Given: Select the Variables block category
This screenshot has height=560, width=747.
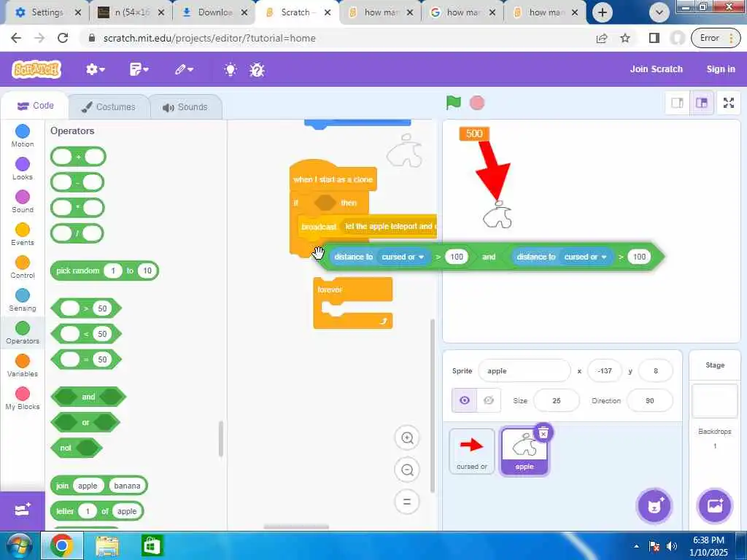Looking at the screenshot, I should click(x=23, y=366).
